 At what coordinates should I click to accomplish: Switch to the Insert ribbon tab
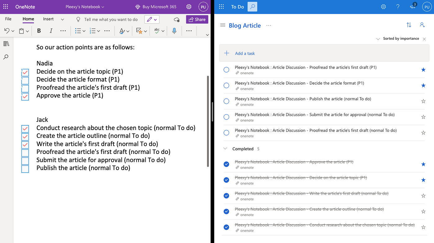48,19
